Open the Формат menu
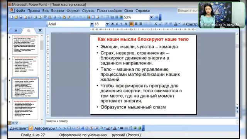The image size is (247, 139). pyautogui.click(x=73, y=11)
